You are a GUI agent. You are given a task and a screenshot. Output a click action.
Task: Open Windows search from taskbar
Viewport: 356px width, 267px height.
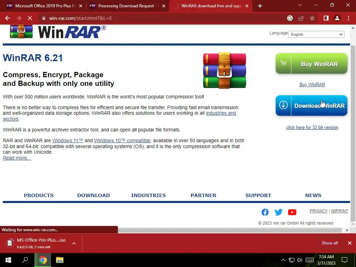pos(25,260)
